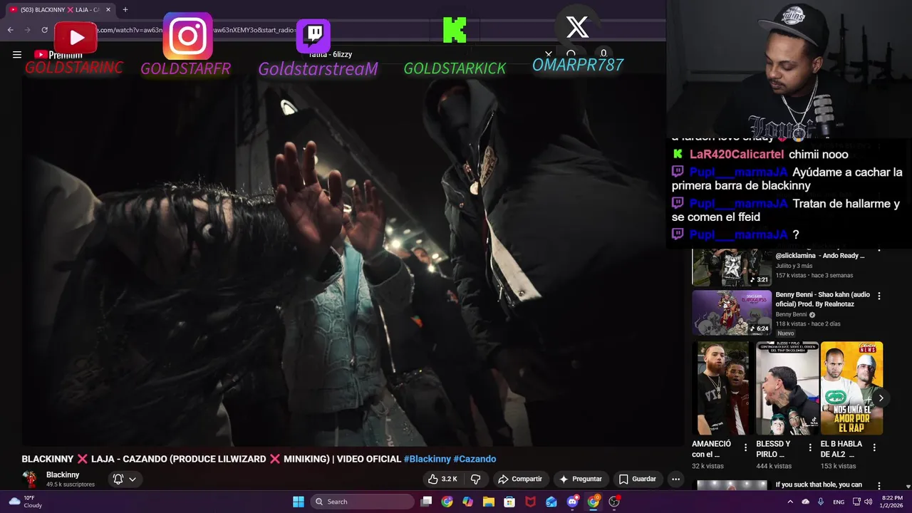Expand the system tray hidden icons chevron
Viewport: 912px width, 513px height.
coord(790,502)
